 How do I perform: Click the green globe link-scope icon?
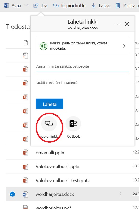[x=43, y=46]
